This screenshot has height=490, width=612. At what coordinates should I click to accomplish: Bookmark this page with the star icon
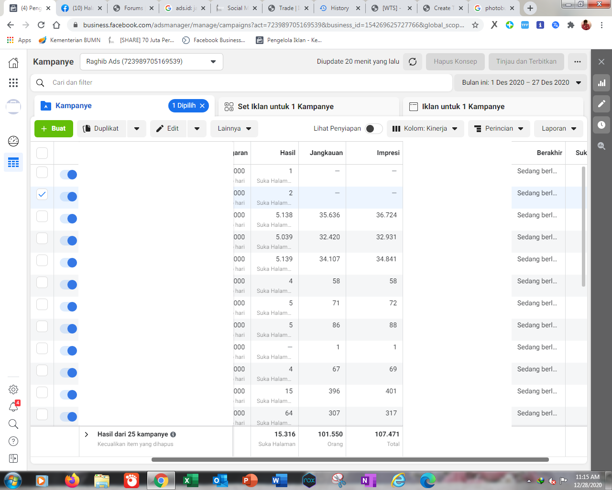click(x=475, y=25)
